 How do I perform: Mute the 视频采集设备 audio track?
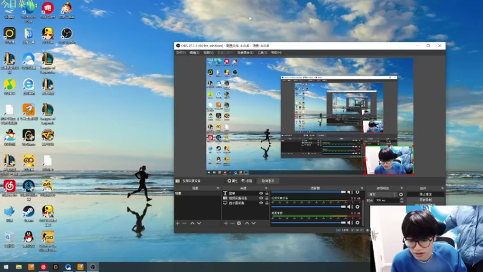[350, 207]
